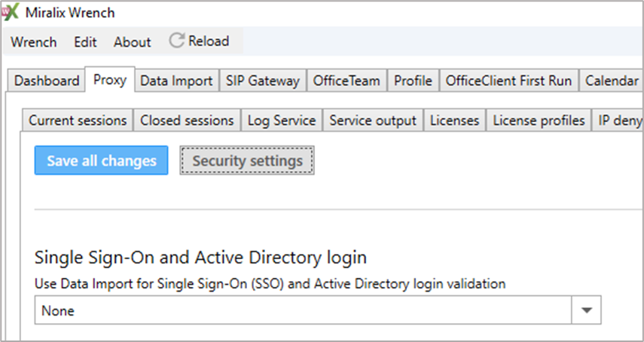Click the Save all changes button

102,160
